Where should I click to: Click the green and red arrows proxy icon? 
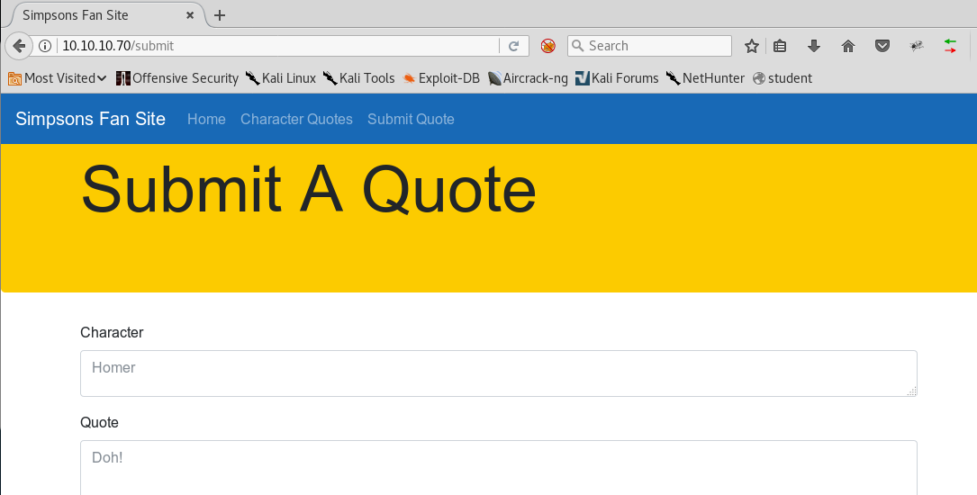[950, 46]
